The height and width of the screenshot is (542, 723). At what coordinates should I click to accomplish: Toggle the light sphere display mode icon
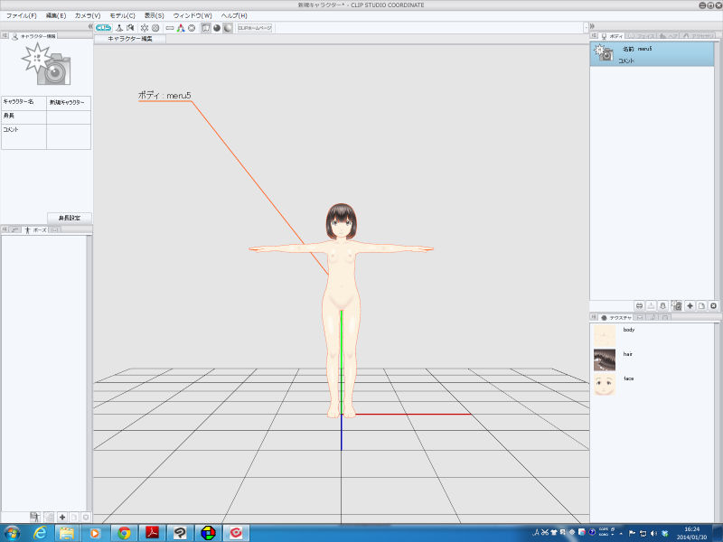tap(228, 28)
